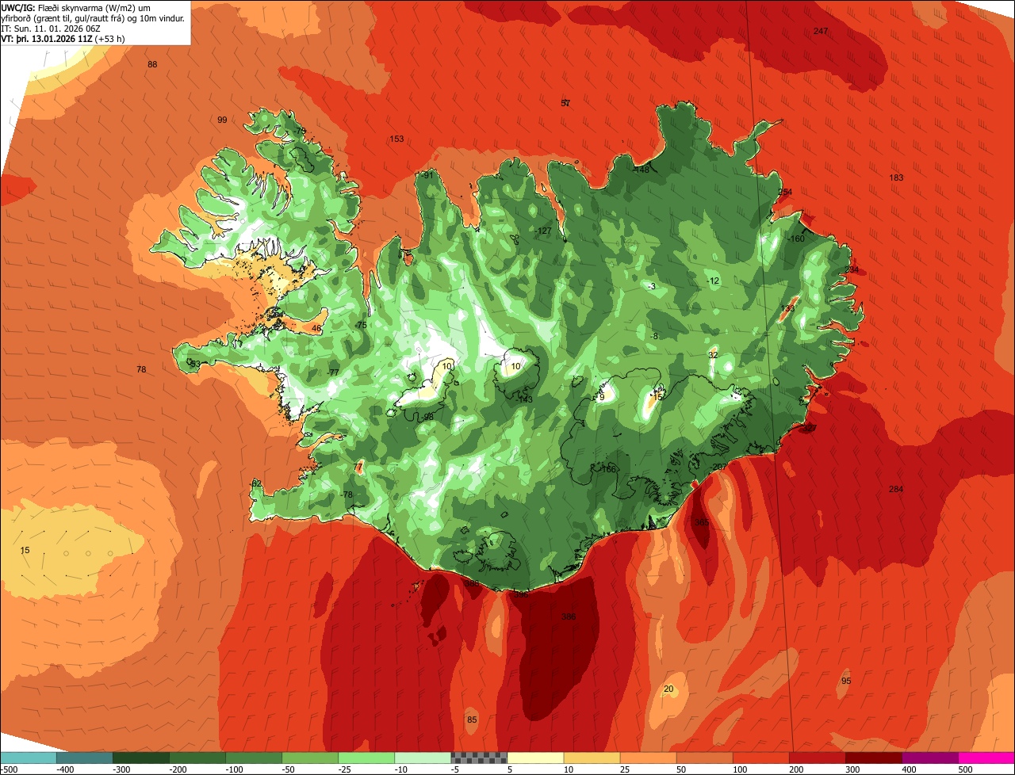Click the magenta legend swatch above 500
This screenshot has height=775, width=1015.
(986, 758)
